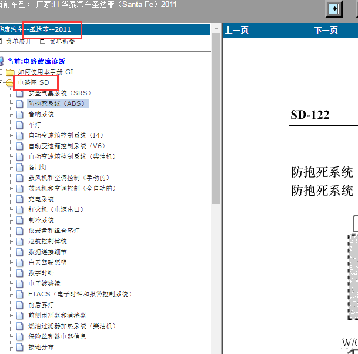Open 制冷系统 entry

pos(41,220)
